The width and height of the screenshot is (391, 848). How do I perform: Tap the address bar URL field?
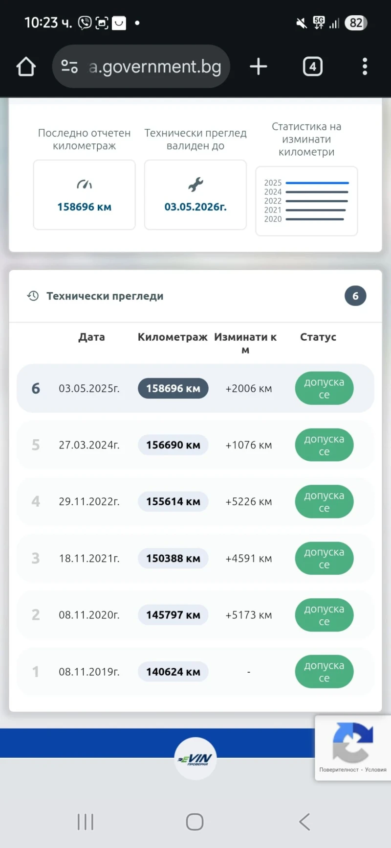[x=155, y=67]
